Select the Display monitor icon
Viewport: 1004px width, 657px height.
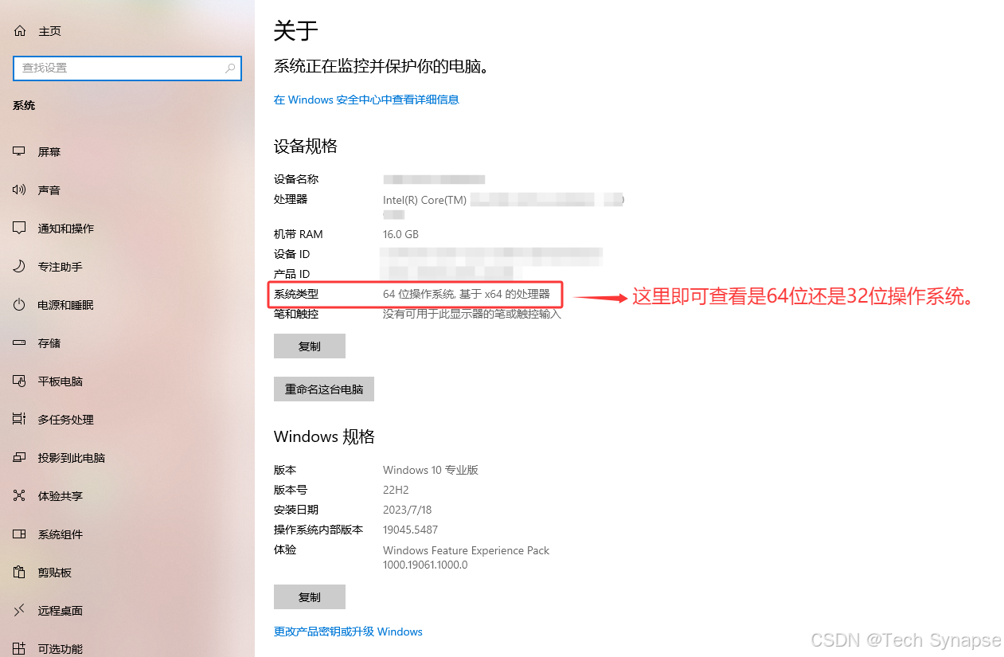pos(20,151)
